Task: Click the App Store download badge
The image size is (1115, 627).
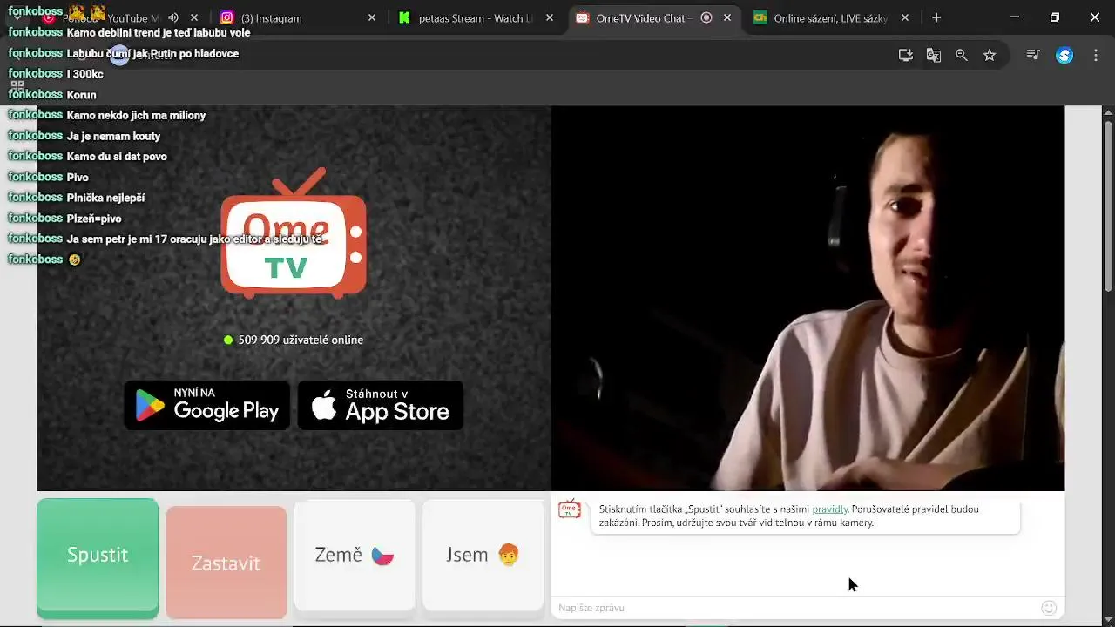Action: [x=381, y=405]
